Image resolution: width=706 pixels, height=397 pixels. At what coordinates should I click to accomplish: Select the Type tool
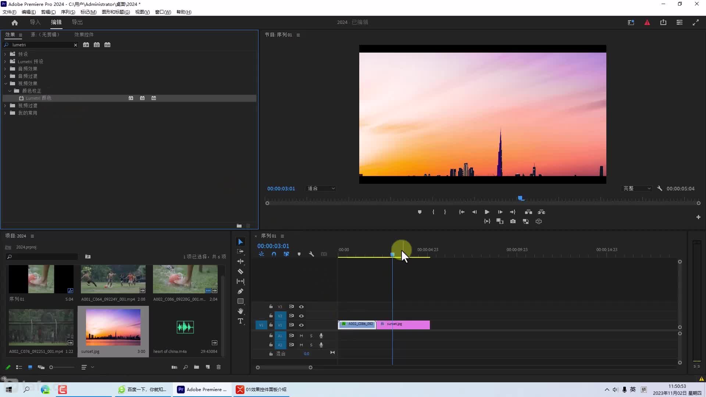(x=240, y=321)
